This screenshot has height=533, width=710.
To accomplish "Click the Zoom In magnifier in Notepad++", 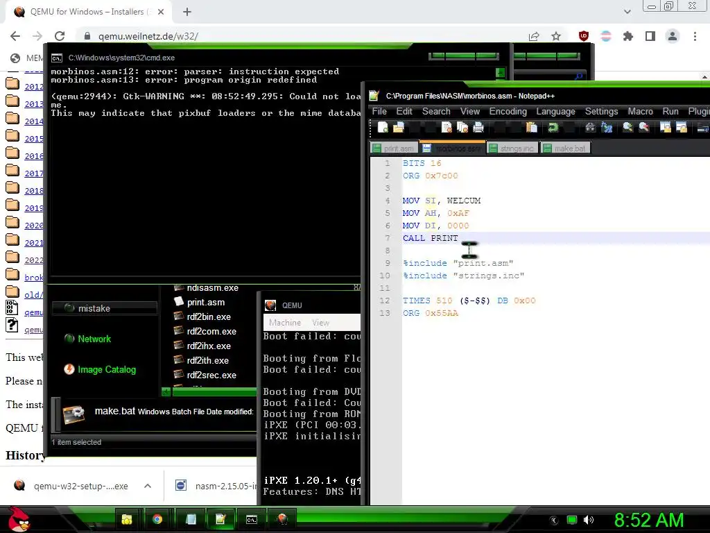I will 627,128.
